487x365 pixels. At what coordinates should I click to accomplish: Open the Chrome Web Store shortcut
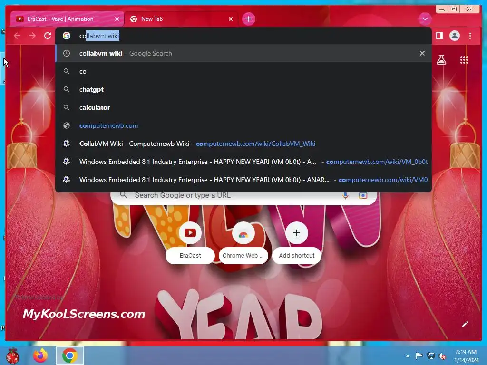point(243,243)
